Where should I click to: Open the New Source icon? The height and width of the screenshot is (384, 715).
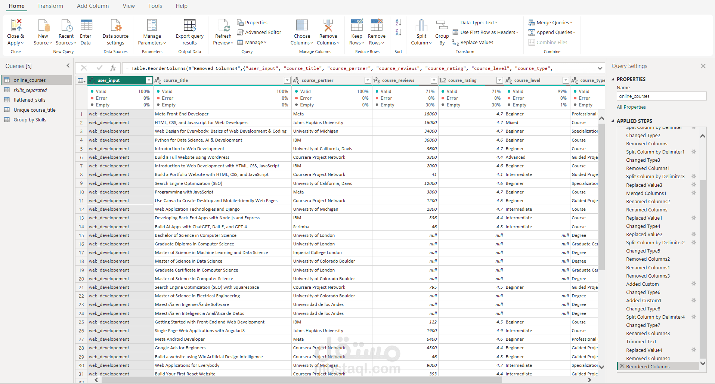coord(43,25)
